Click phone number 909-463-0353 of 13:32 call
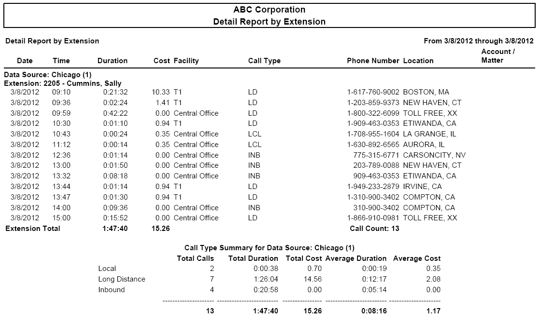 click(376, 176)
